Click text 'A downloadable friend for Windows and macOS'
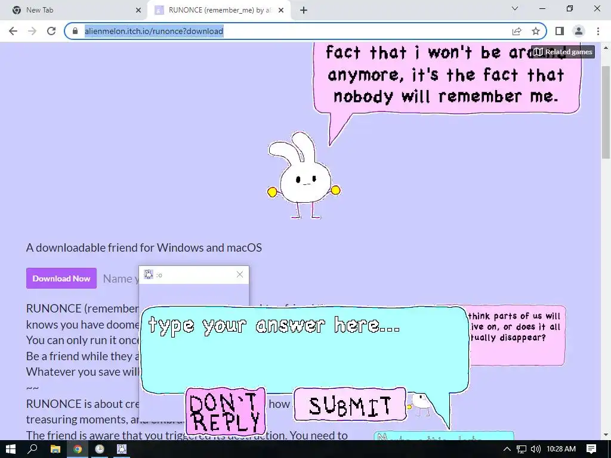611x458 pixels. tap(144, 247)
